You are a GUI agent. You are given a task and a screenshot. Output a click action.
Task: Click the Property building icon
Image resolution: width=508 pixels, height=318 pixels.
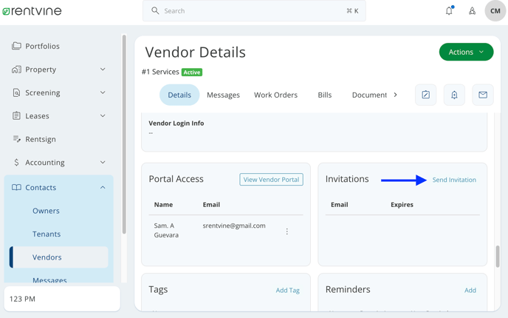pos(16,70)
